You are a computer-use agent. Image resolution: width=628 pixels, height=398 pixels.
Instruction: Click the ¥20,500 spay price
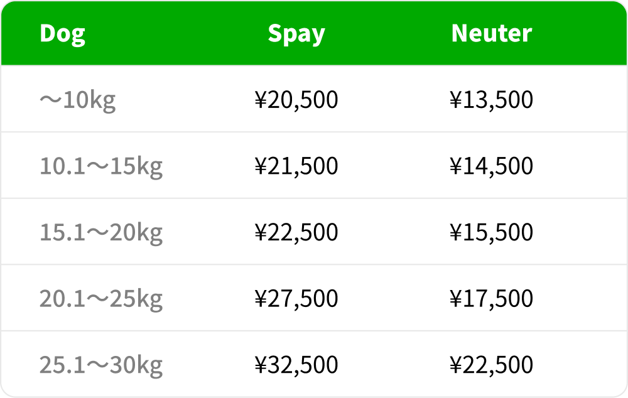click(296, 100)
